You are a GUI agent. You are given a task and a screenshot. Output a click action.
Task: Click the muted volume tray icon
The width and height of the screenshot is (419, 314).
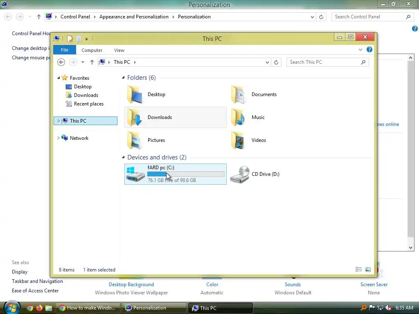pyautogui.click(x=389, y=308)
